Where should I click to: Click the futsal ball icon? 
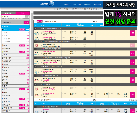coord(3,73)
